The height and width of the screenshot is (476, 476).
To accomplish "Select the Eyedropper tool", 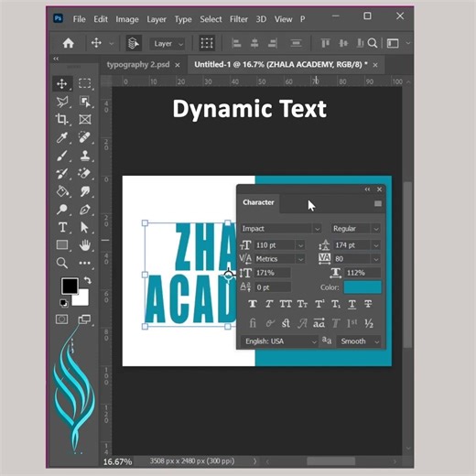I will (x=62, y=137).
